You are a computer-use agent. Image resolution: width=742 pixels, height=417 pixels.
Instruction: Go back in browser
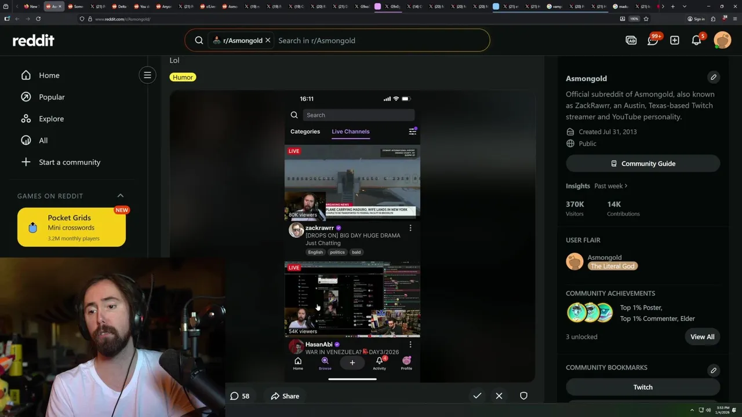point(17,19)
